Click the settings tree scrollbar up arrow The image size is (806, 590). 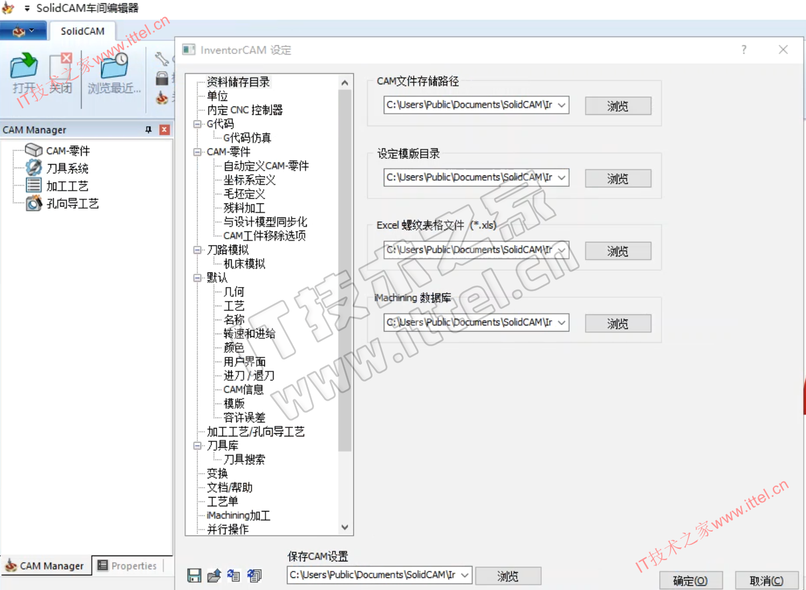(345, 82)
